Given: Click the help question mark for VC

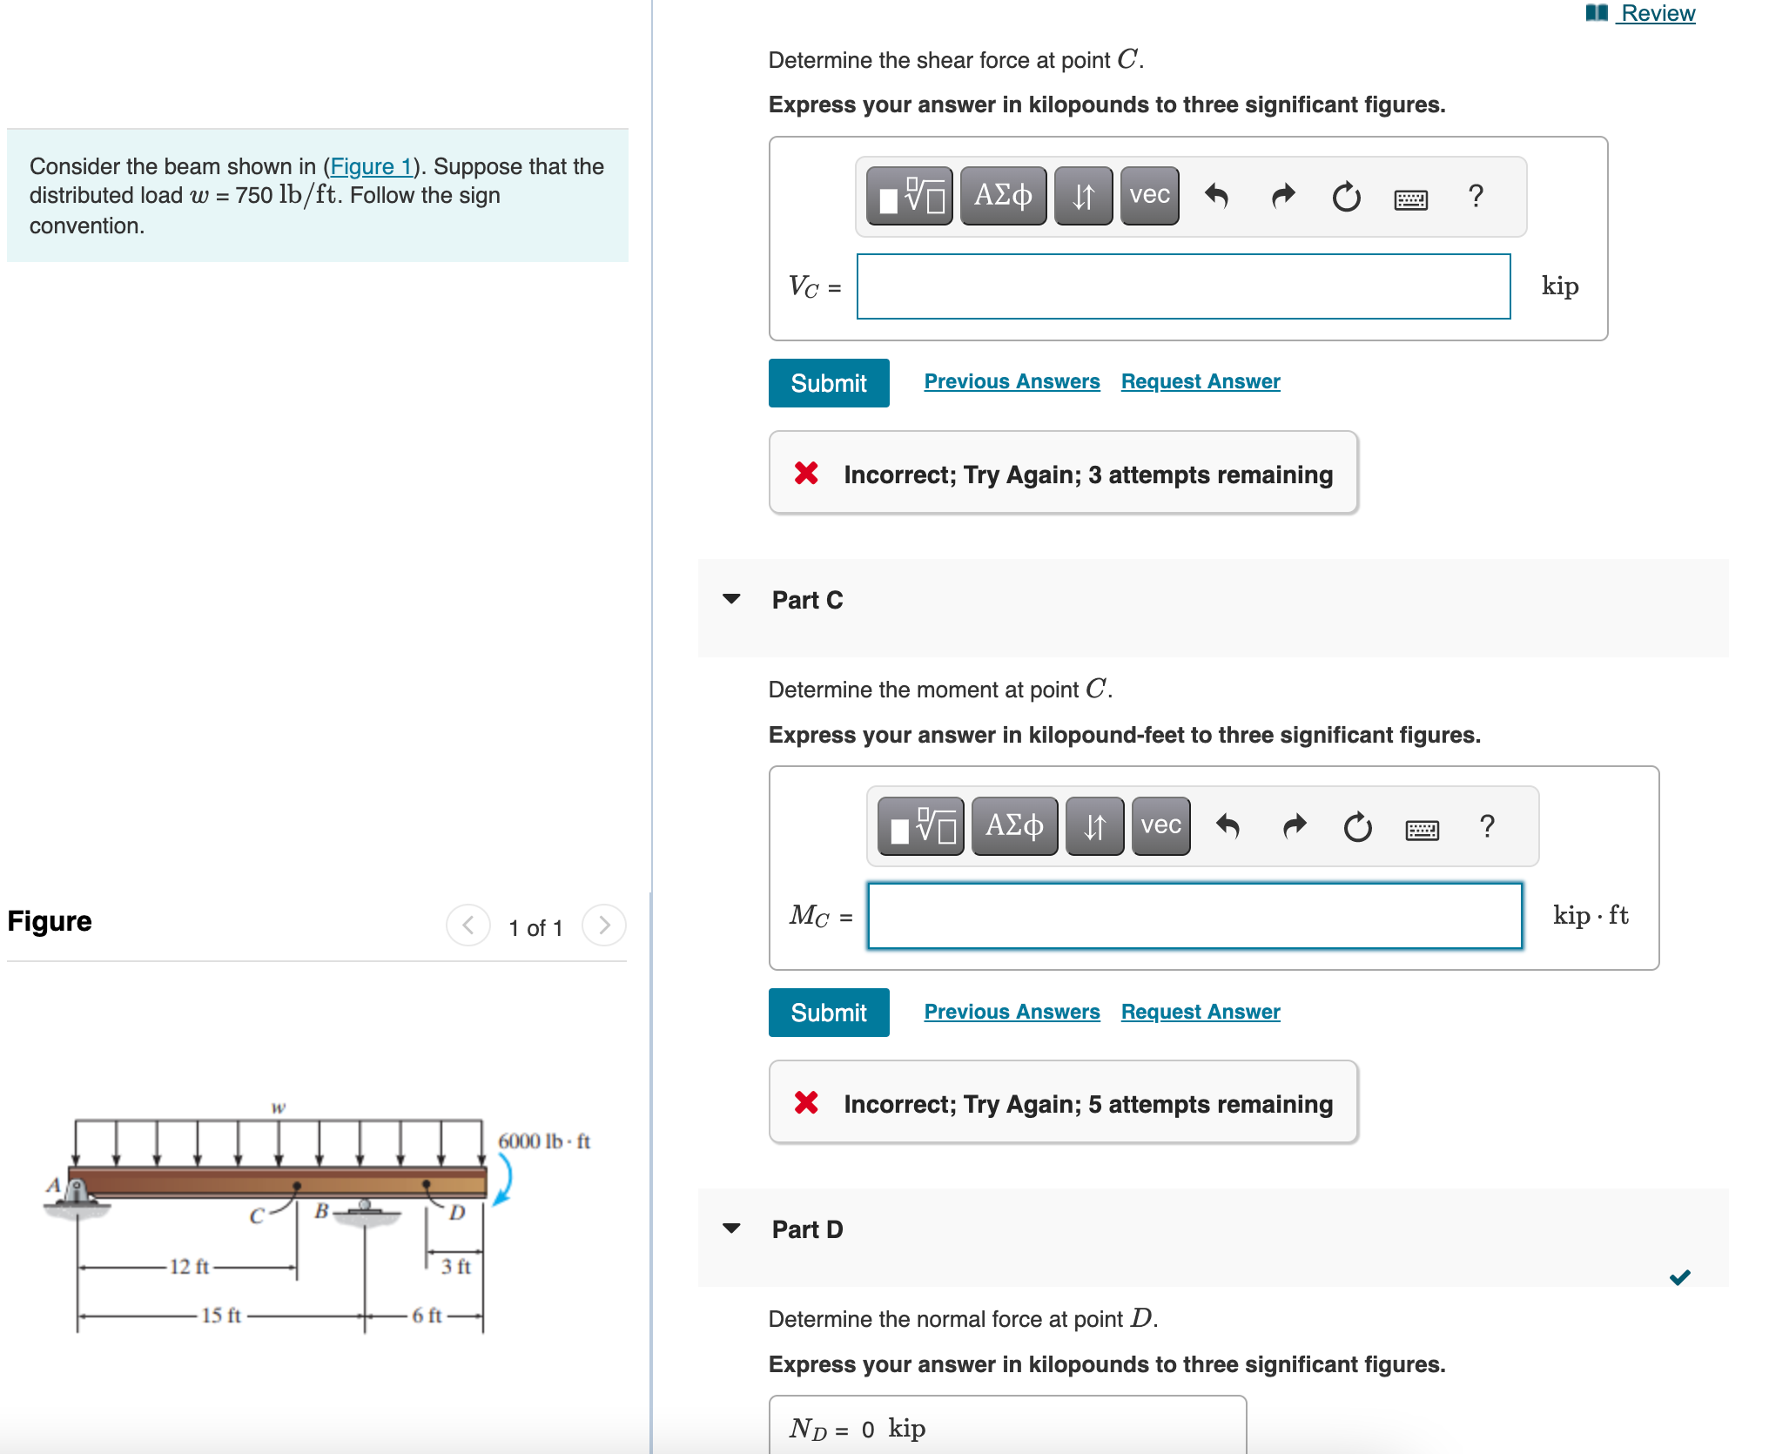Looking at the screenshot, I should (1476, 196).
